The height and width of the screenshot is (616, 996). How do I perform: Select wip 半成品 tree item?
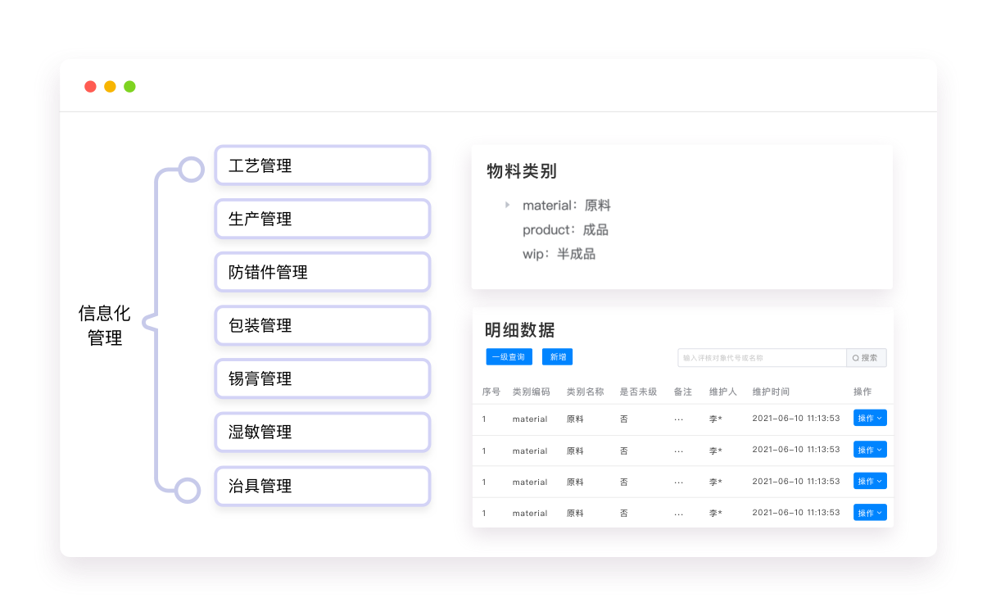pos(559,254)
